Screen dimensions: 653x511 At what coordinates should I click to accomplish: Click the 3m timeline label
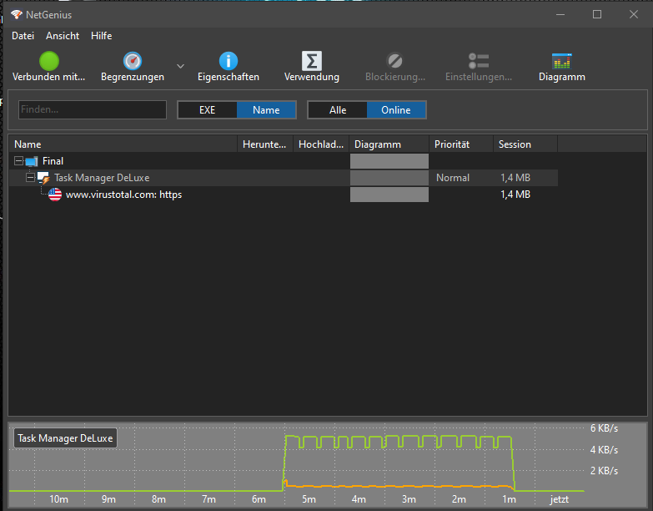point(409,499)
